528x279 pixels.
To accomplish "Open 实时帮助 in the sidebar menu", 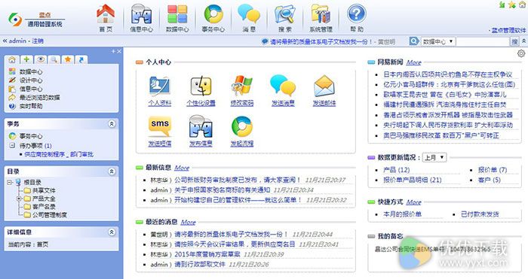I will click(31, 106).
